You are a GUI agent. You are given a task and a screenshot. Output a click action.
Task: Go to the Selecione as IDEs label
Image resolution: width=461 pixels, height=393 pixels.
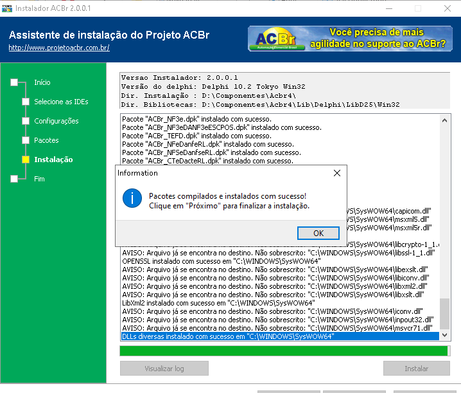tap(61, 102)
